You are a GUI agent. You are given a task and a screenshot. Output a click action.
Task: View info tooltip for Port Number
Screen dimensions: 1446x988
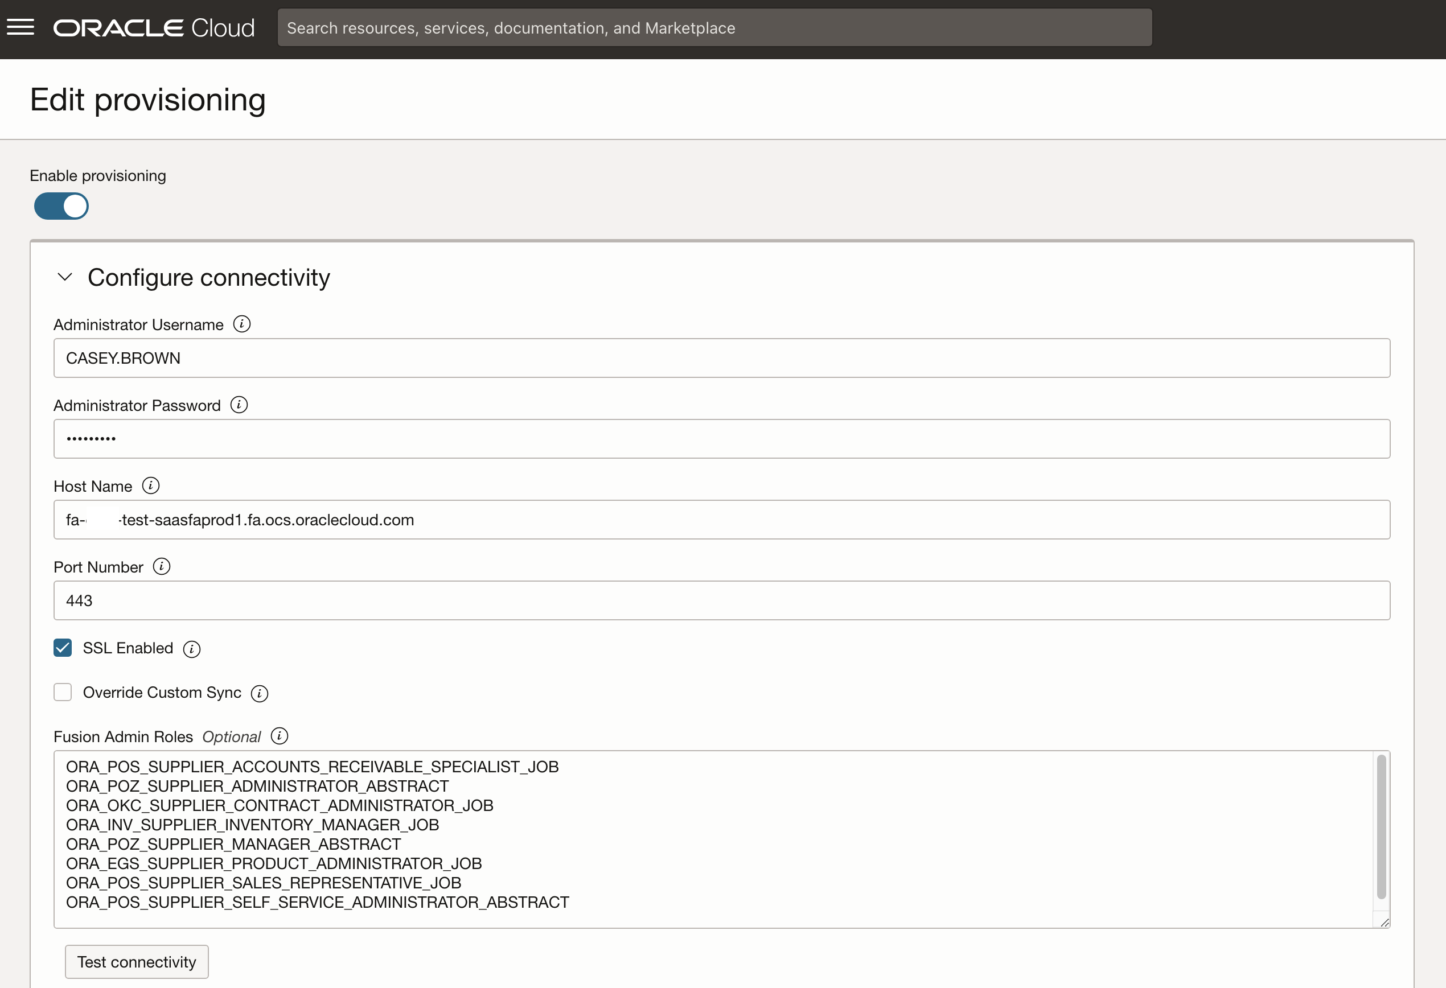pos(162,567)
